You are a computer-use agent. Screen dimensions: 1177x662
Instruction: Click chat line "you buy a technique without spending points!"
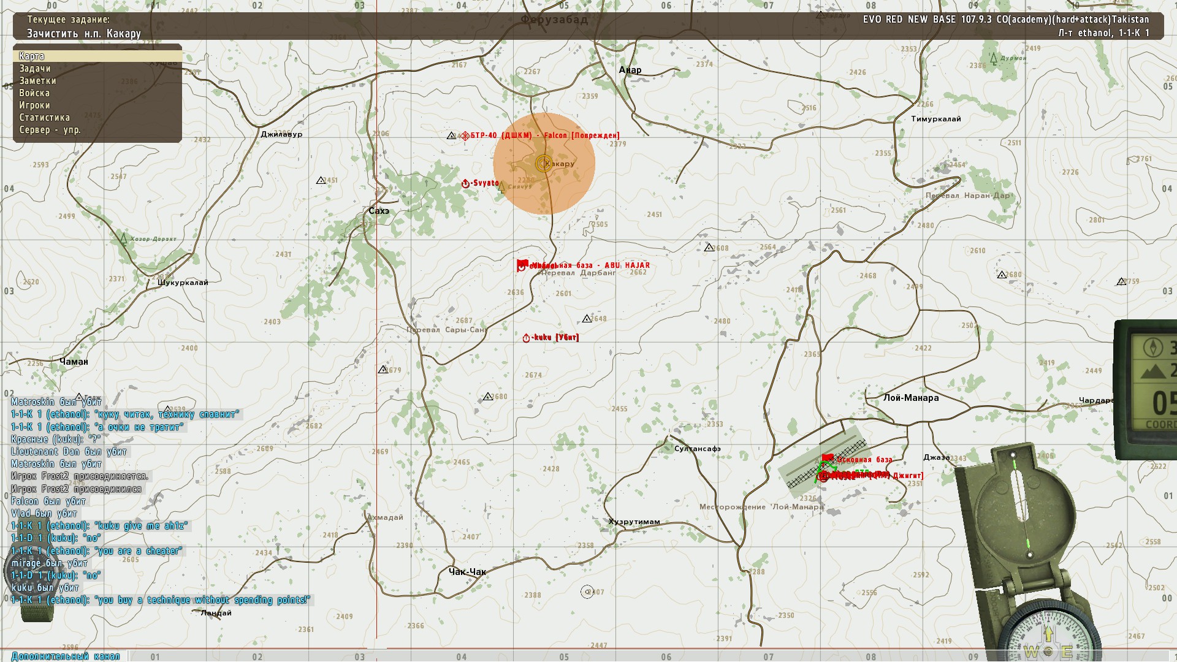coord(161,600)
